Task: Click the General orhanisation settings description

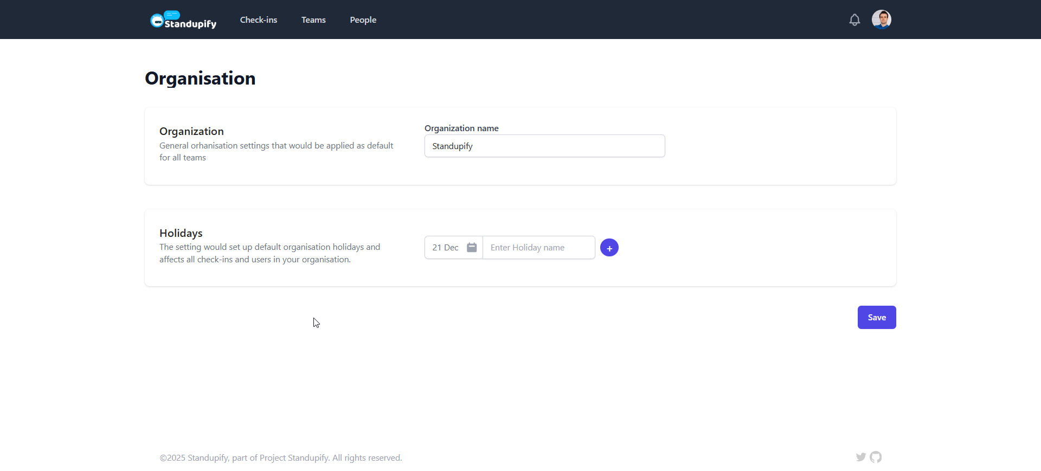Action: [x=277, y=151]
